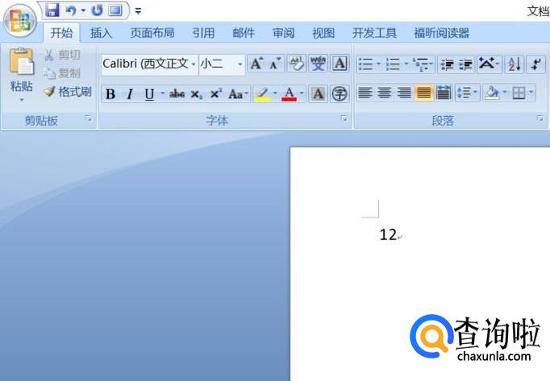Image resolution: width=550 pixels, height=381 pixels.
Task: Open the 剪贴板 dialog launcher
Action: click(x=89, y=119)
